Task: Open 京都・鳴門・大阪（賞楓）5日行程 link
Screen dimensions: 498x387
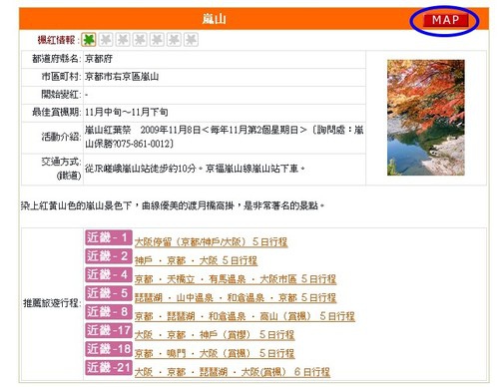Action: [x=215, y=353]
